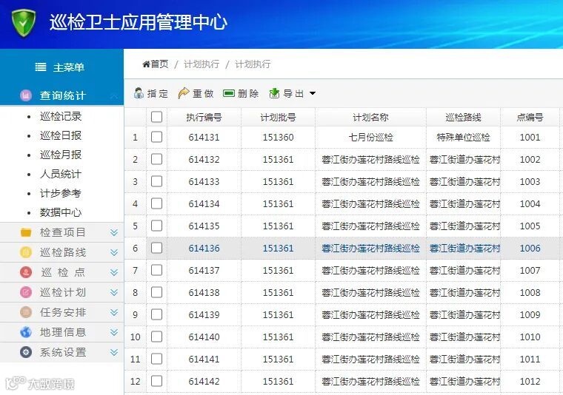Click the 指定 person icon in toolbar
This screenshot has height=395, width=563.
tap(139, 93)
